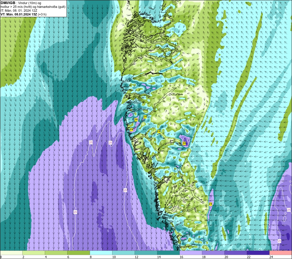The width and height of the screenshot is (292, 259).
Task: Pick the 12–14 m/s teal legend swatch
Action: tap(146, 253)
